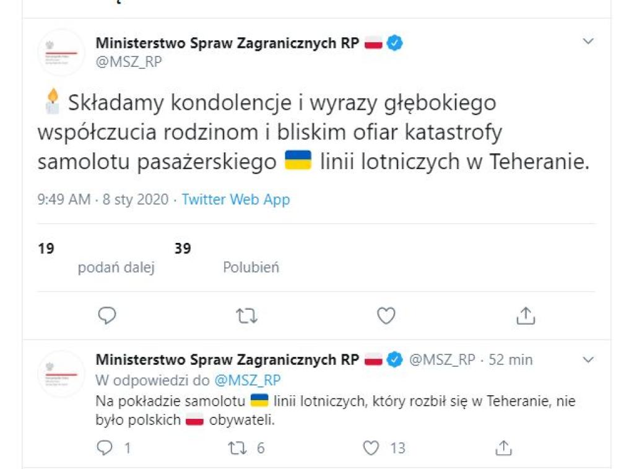Click @MSZ_RP link in 'W odpowiedzi do'
The height and width of the screenshot is (469, 634).
[247, 380]
